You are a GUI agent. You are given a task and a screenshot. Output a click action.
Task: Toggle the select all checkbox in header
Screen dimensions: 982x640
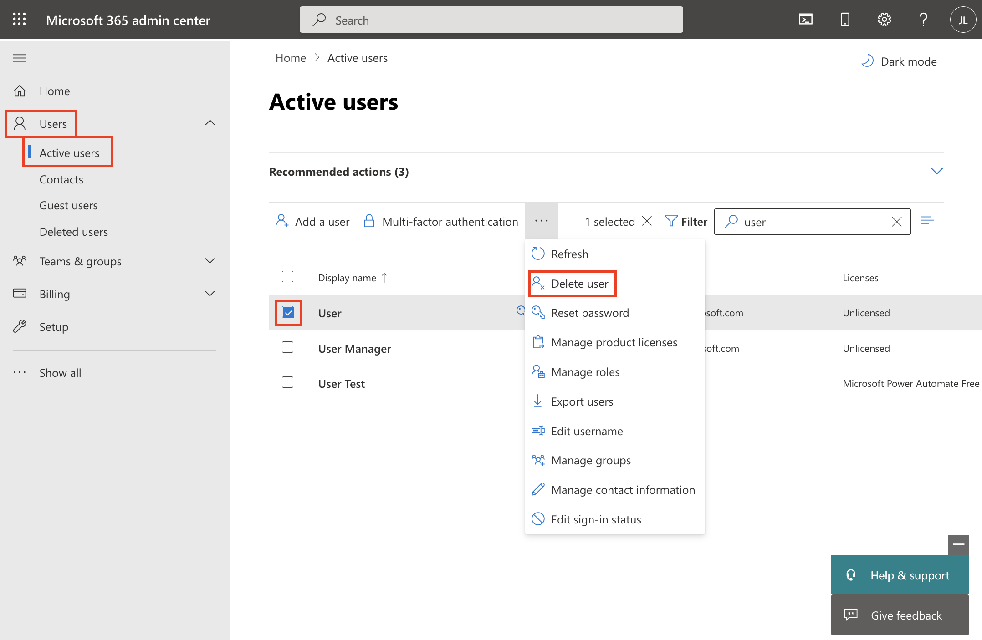point(287,277)
